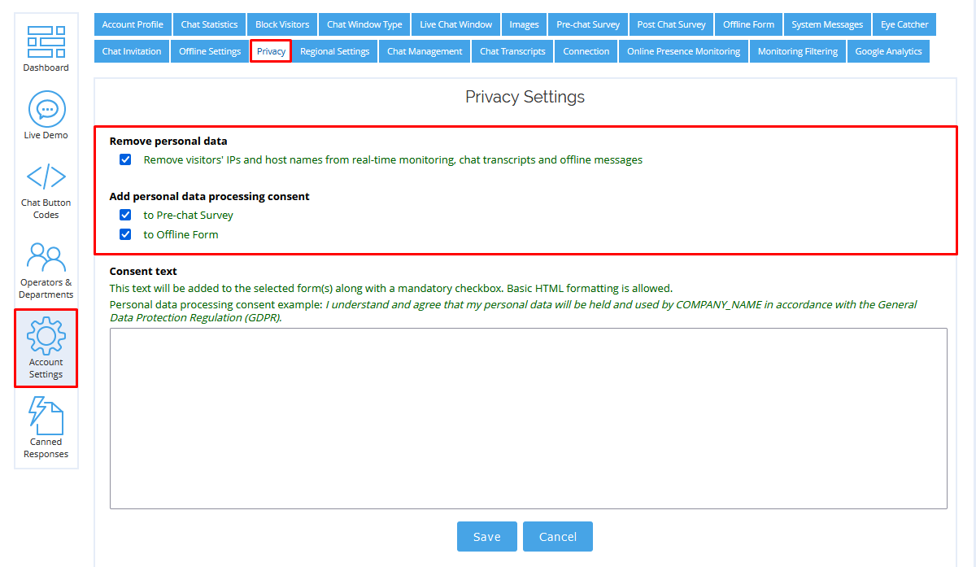Cancel the privacy changes
The width and height of the screenshot is (976, 567).
pyautogui.click(x=557, y=536)
